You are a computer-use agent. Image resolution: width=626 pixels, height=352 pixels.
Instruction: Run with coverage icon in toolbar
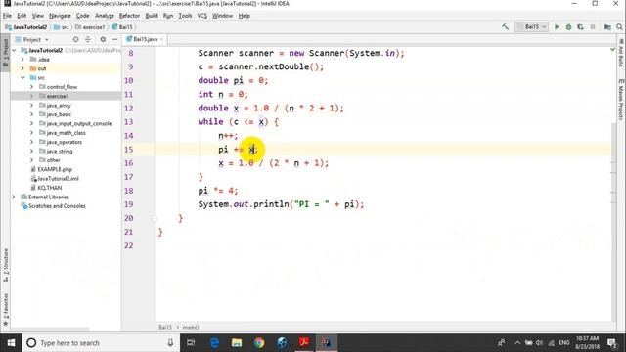(x=580, y=27)
